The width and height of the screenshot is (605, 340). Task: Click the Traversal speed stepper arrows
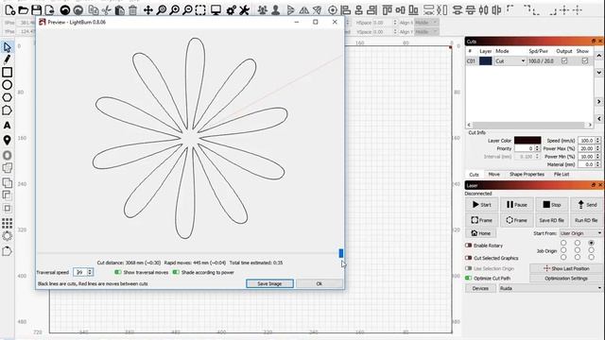coord(90,272)
